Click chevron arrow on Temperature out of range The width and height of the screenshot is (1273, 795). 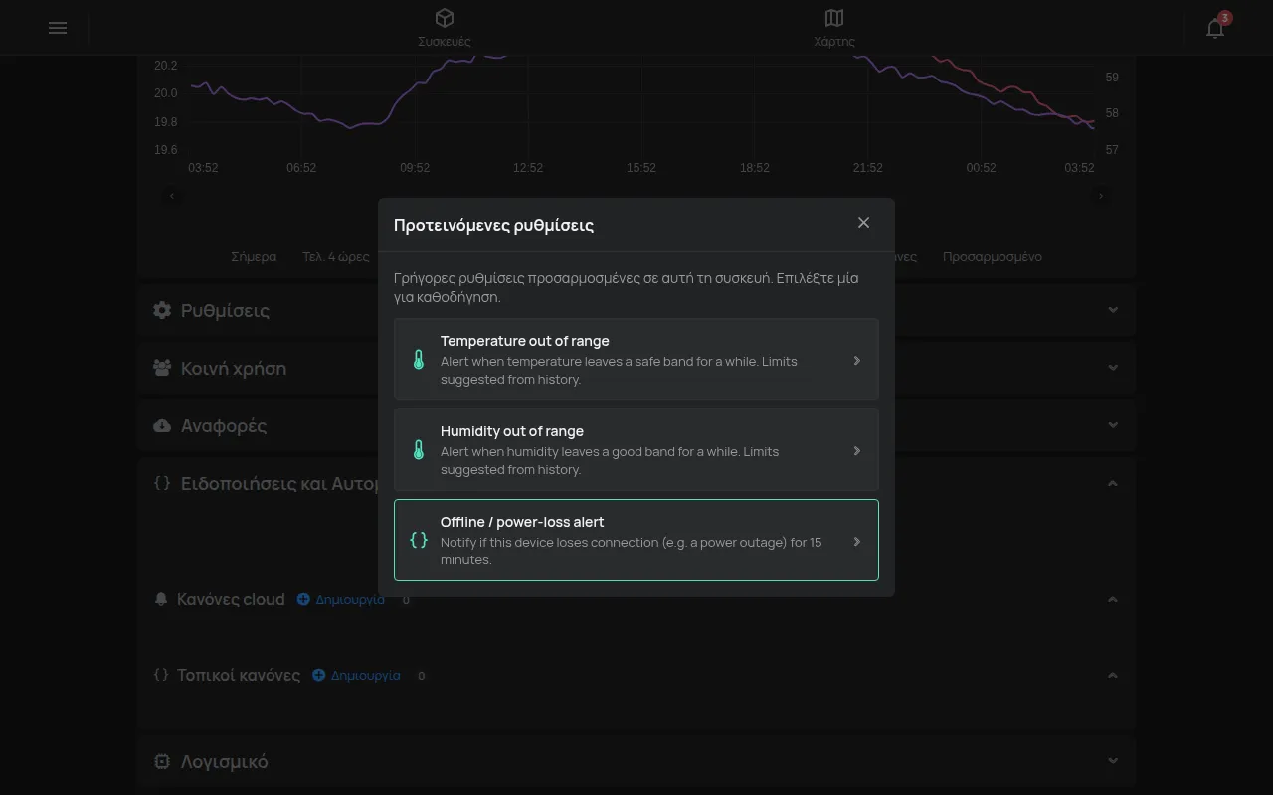pos(857,360)
